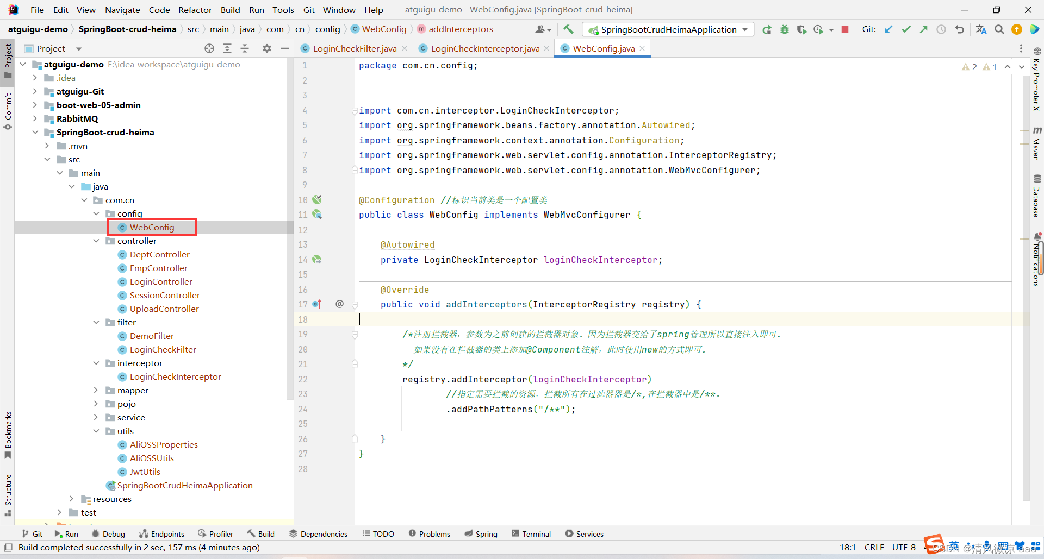This screenshot has width=1044, height=559.
Task: Update project with the Git blue arrow
Action: pos(888,29)
